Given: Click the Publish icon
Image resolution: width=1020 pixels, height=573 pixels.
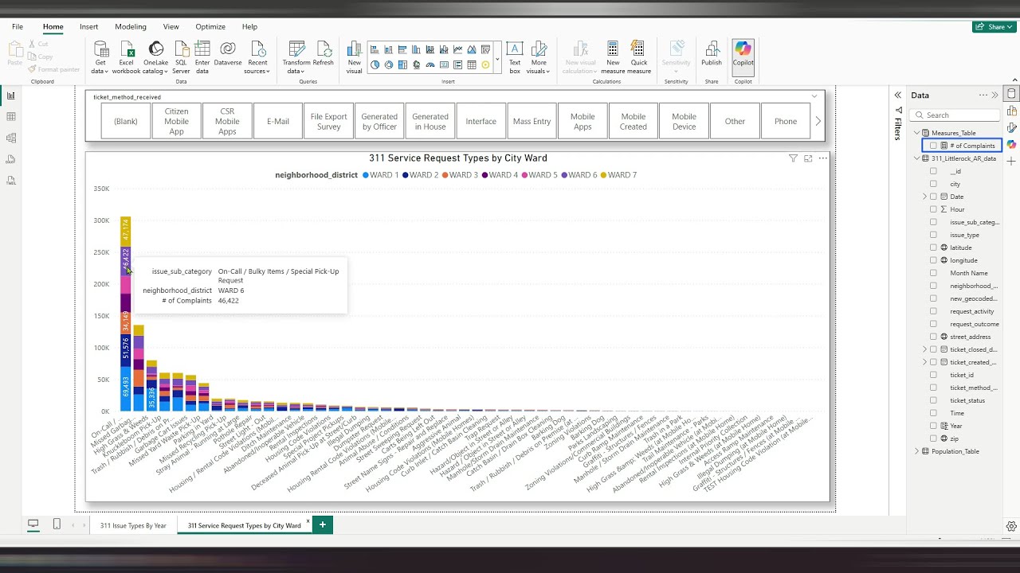Looking at the screenshot, I should click(712, 54).
